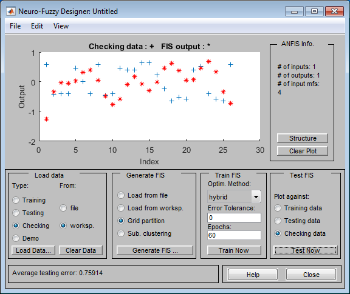The width and height of the screenshot is (350, 294).
Task: Click the Train Now button
Action: point(234,250)
